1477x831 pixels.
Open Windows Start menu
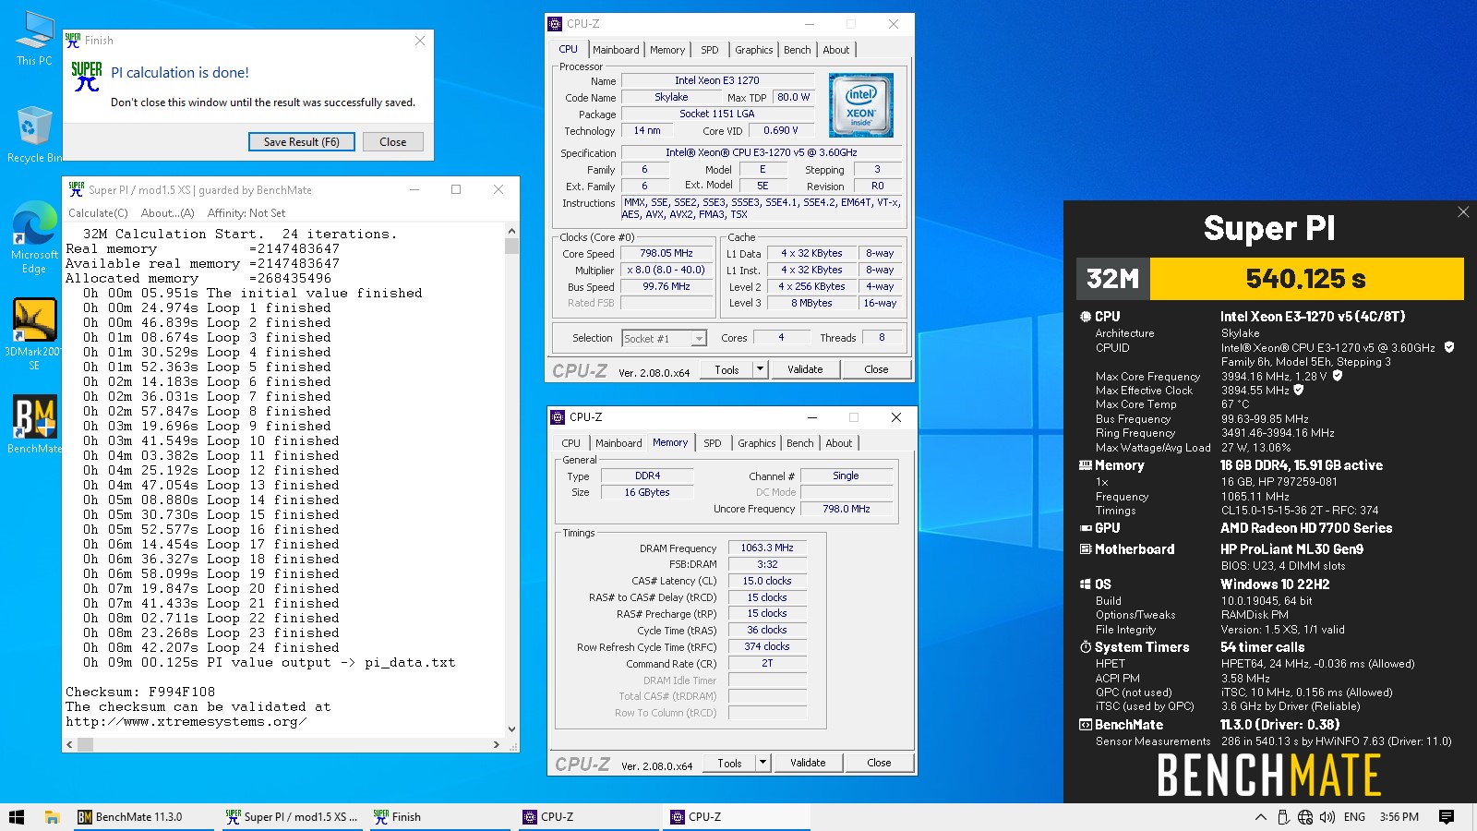(17, 817)
